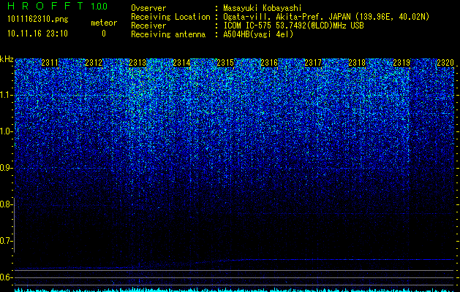Click the 2319 time marker
This screenshot has height=292, width=460.
pos(401,62)
